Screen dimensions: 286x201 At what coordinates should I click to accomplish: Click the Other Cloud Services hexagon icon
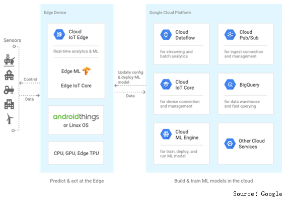pyautogui.click(x=230, y=144)
